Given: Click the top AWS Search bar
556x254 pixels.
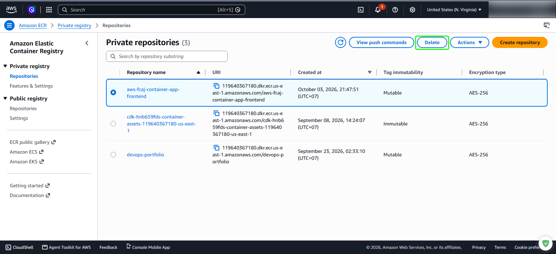Looking at the screenshot, I should 152,10.
